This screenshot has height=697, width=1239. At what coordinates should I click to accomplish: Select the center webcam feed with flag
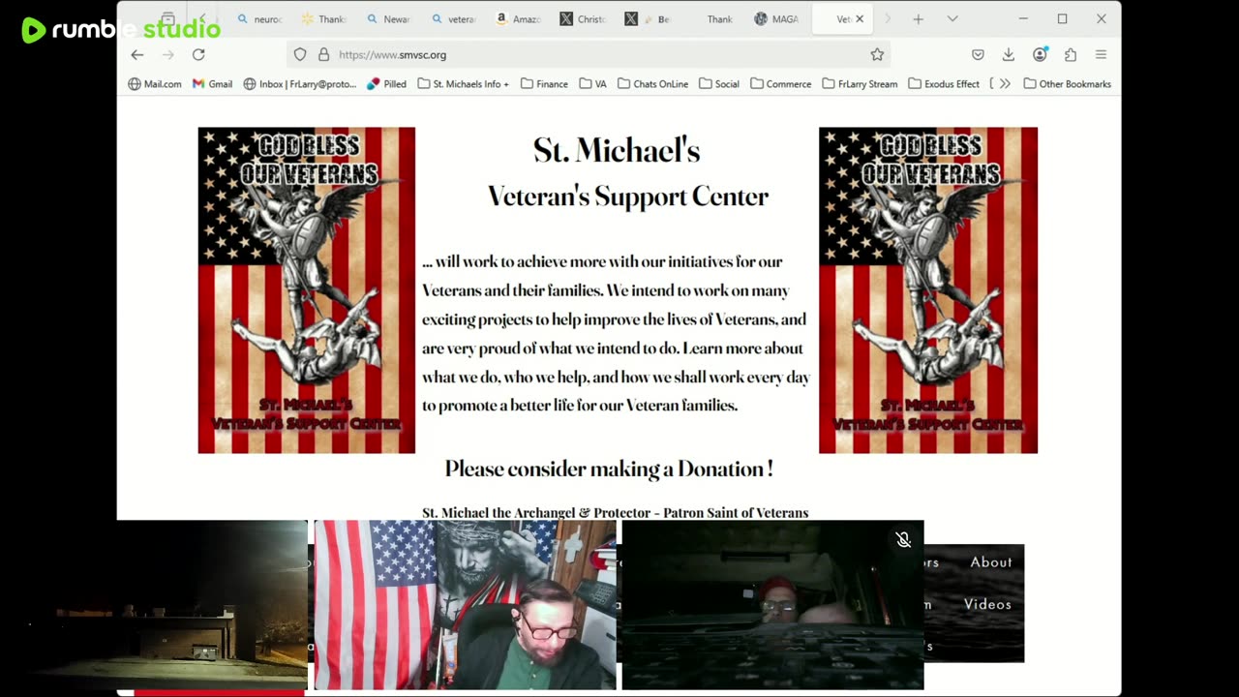pyautogui.click(x=465, y=605)
